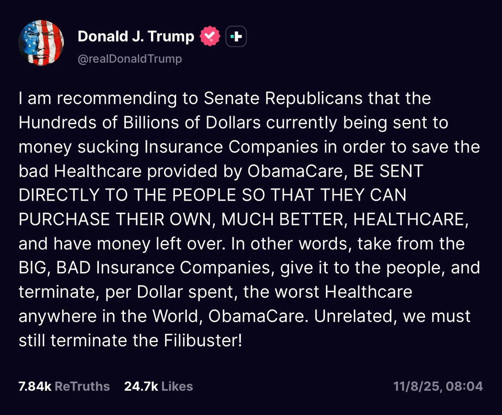Open the flag-painted profile avatar

(41, 43)
